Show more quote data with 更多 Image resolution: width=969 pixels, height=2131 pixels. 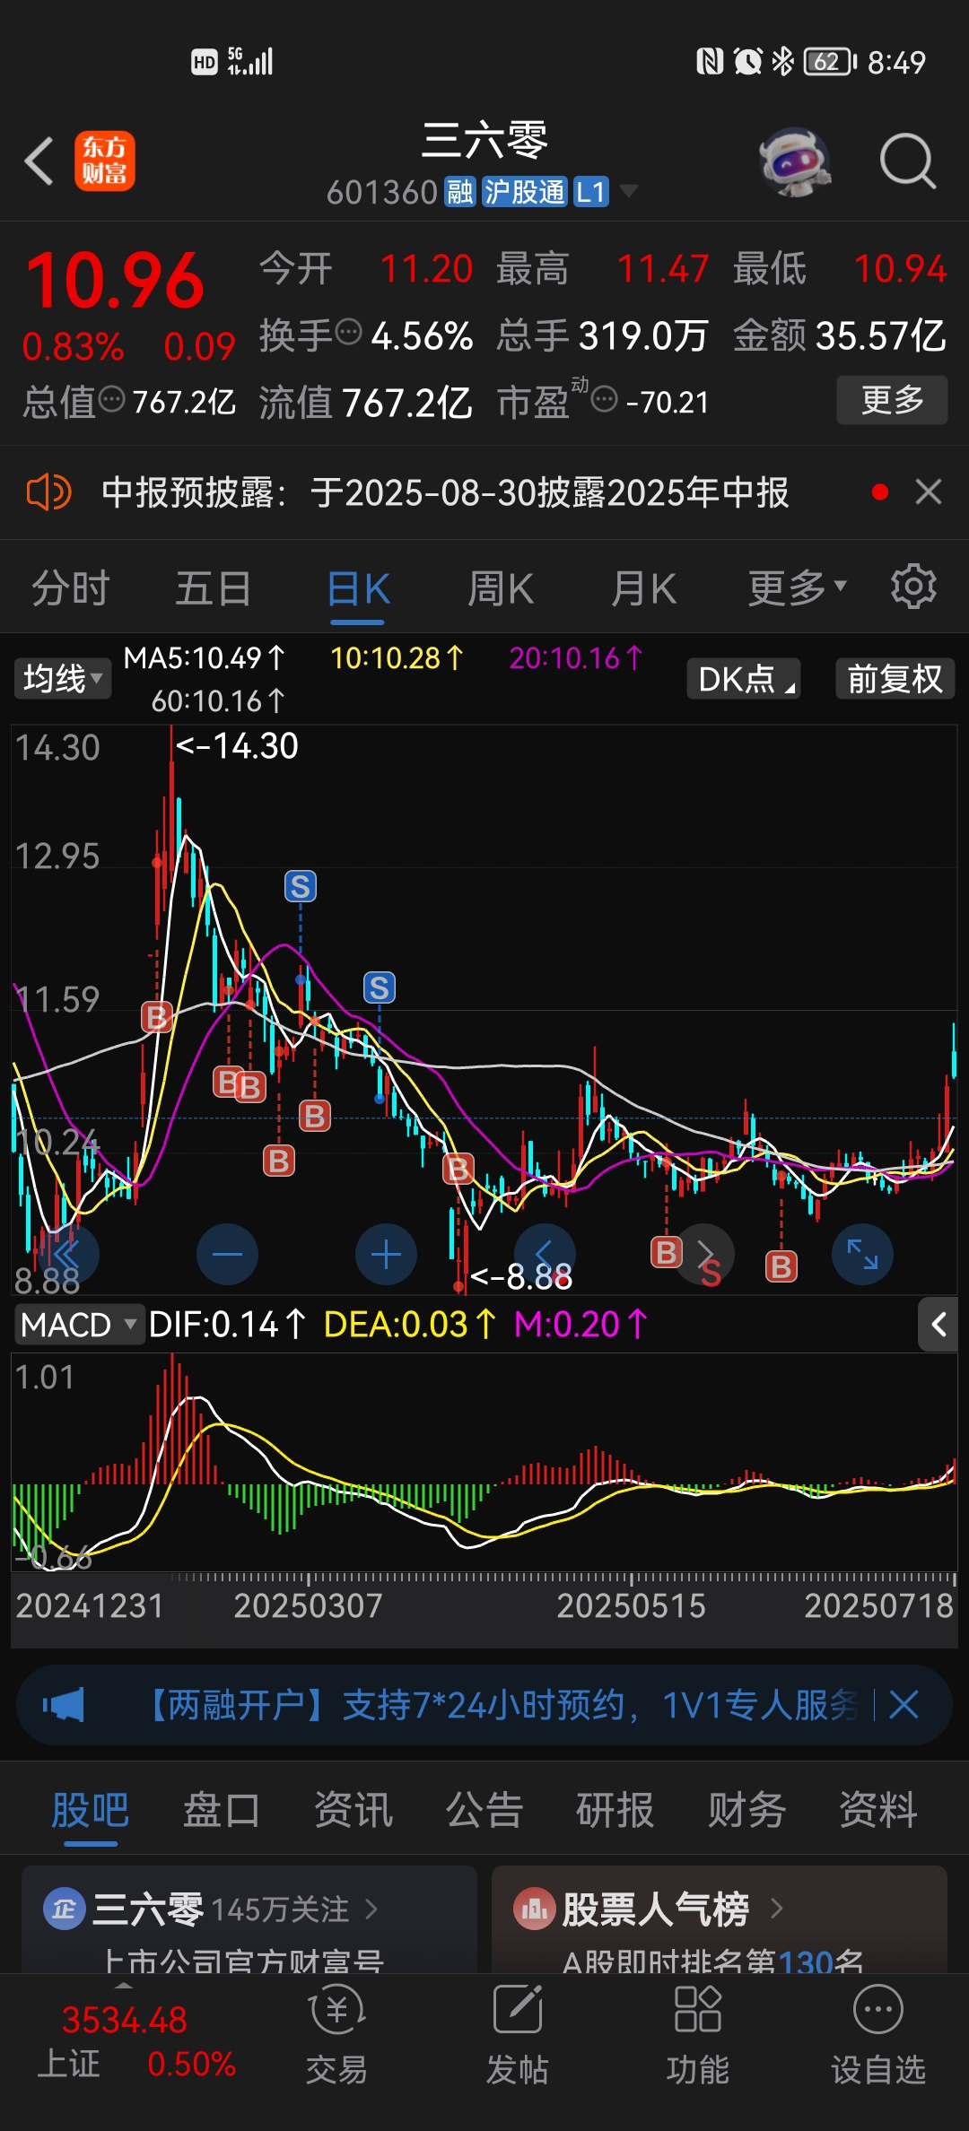click(x=892, y=400)
